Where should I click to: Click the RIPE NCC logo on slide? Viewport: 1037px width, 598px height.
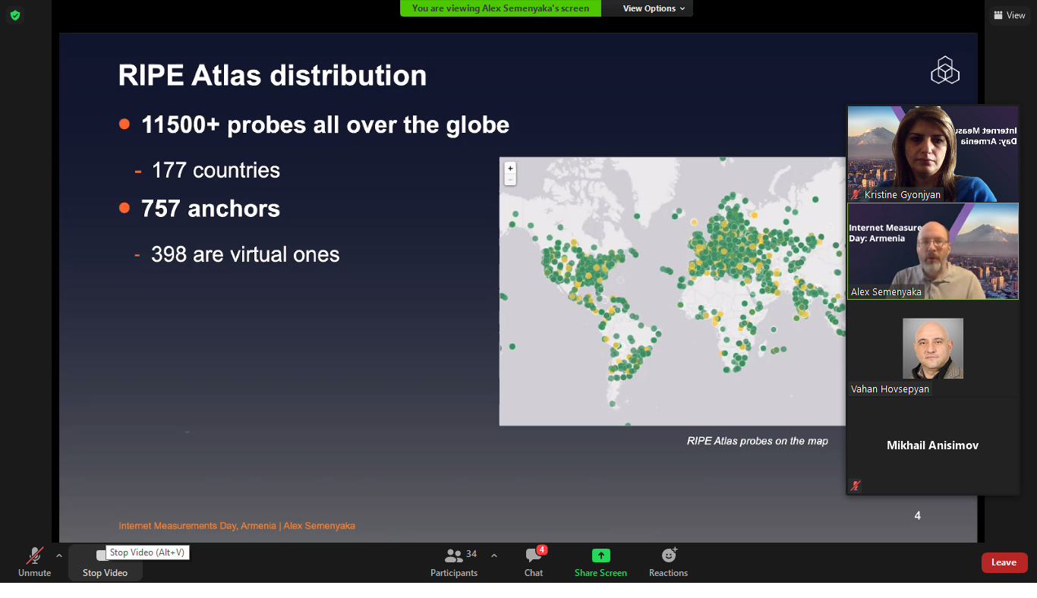(x=945, y=71)
